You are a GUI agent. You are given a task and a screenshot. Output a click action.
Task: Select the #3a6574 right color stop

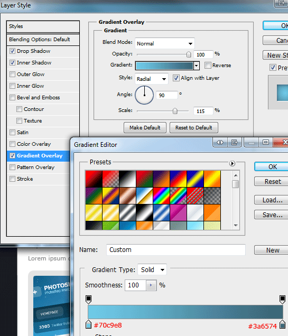click(x=282, y=324)
